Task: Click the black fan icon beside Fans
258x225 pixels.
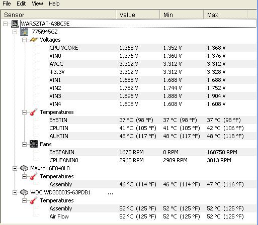Action: (x=34, y=144)
